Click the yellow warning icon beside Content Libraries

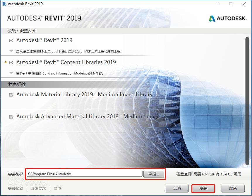[x=6, y=62]
